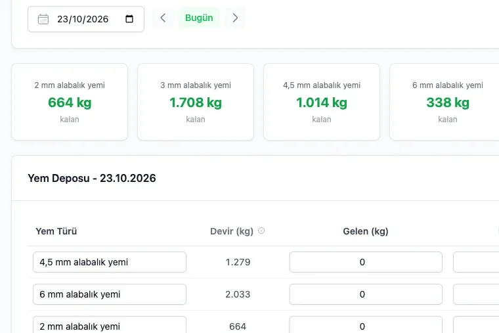Go to previous day with left chevron
This screenshot has width=499, height=333.
click(x=163, y=18)
